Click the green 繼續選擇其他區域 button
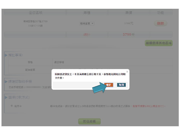The height and width of the screenshot is (135, 180). (159, 43)
